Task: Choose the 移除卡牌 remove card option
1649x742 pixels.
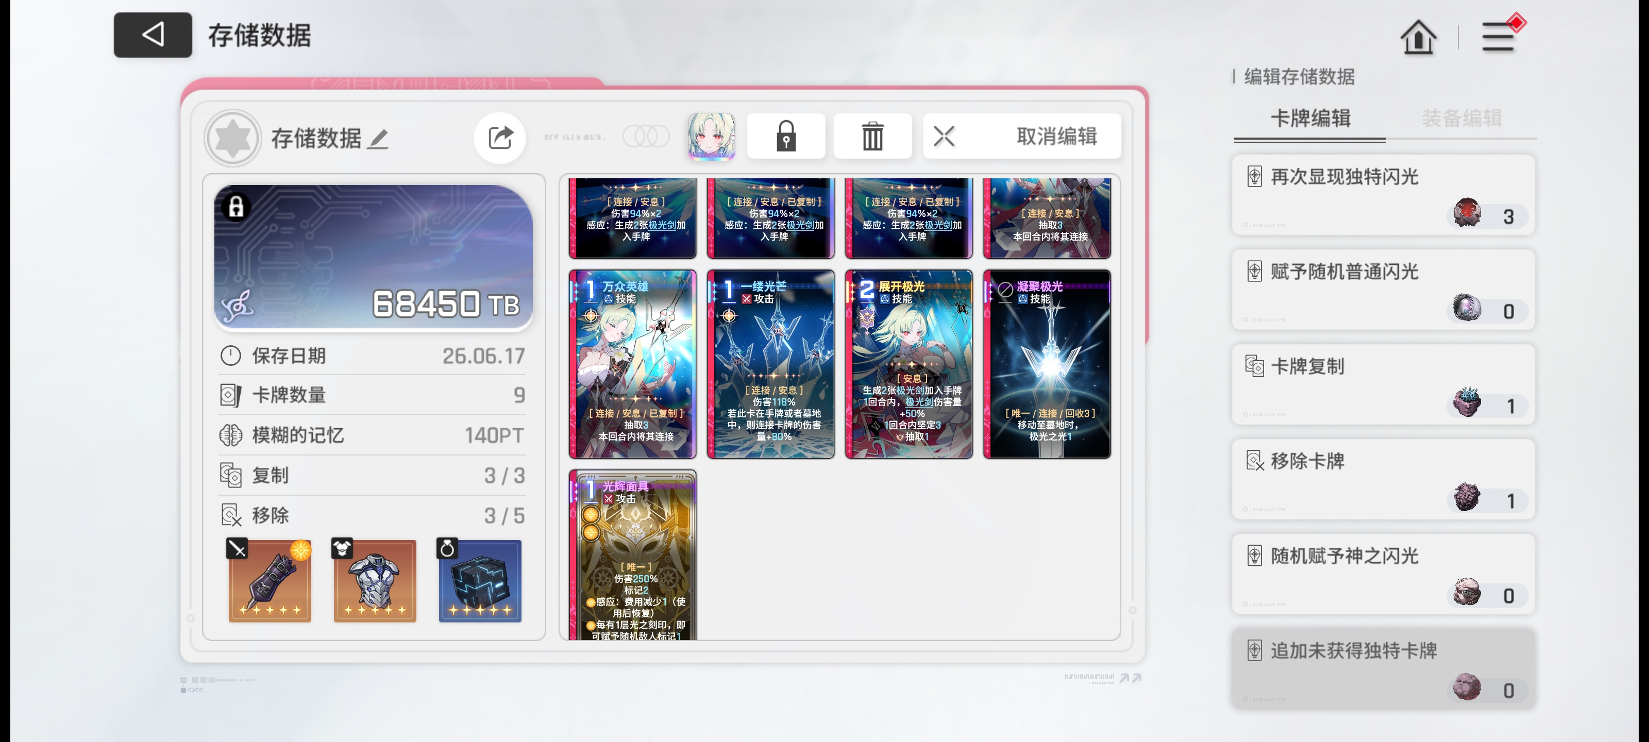Action: pos(1383,479)
